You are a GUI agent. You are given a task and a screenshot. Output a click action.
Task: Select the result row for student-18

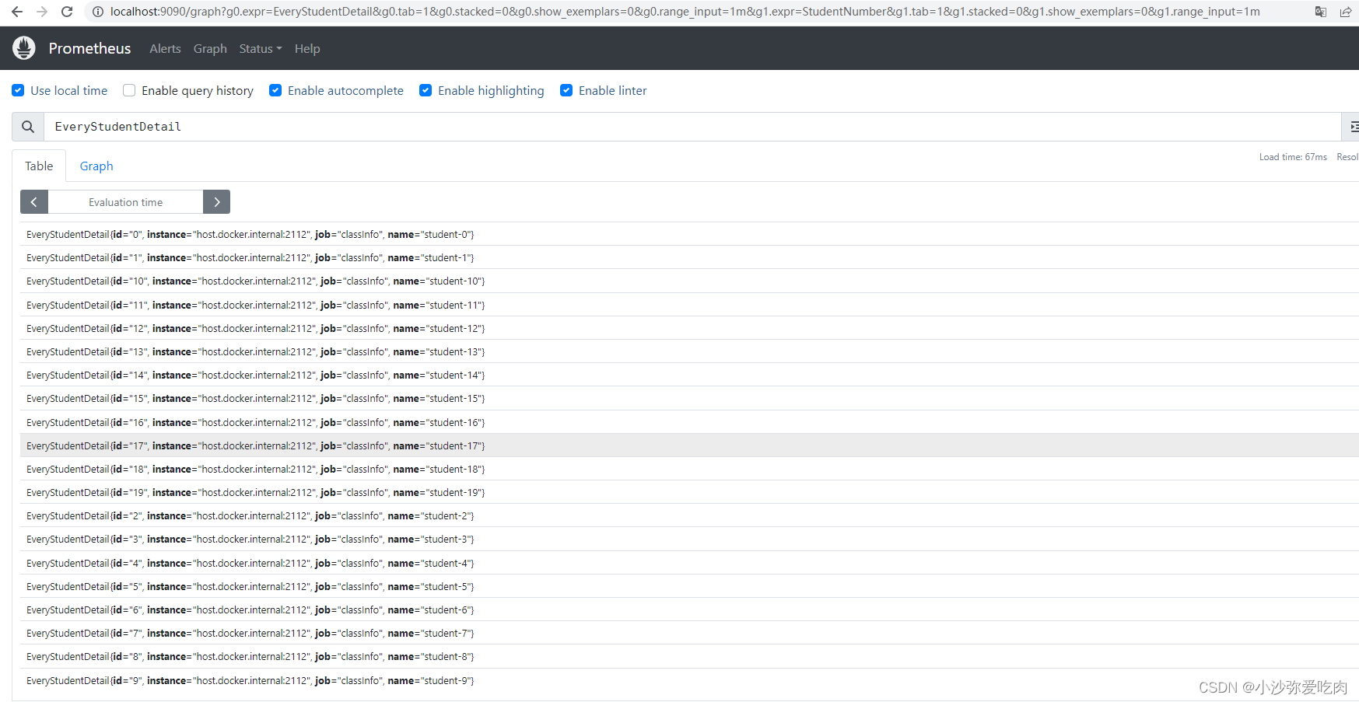[689, 469]
